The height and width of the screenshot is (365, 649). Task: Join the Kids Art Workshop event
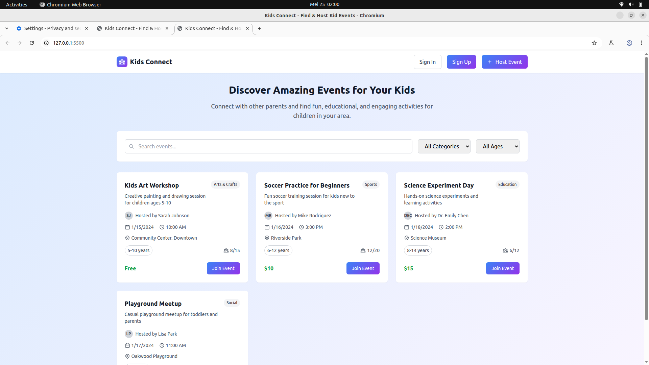tap(223, 268)
